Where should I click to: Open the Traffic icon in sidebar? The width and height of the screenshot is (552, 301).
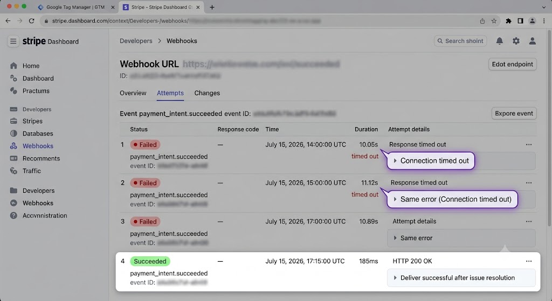pyautogui.click(x=13, y=171)
